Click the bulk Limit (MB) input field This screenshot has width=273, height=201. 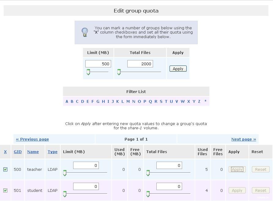pyautogui.click(x=98, y=64)
